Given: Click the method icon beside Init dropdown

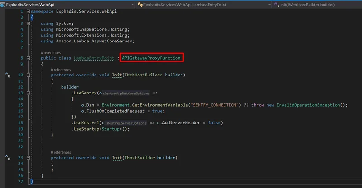Looking at the screenshot, I should click(x=276, y=4).
